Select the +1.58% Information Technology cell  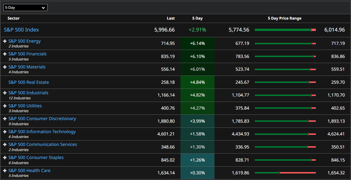click(x=197, y=134)
